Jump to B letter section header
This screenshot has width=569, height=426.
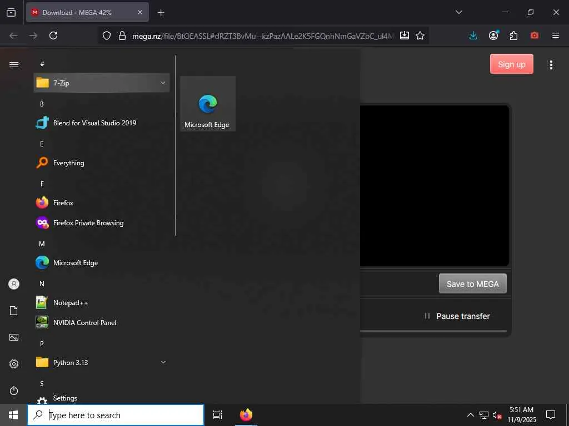pyautogui.click(x=42, y=104)
